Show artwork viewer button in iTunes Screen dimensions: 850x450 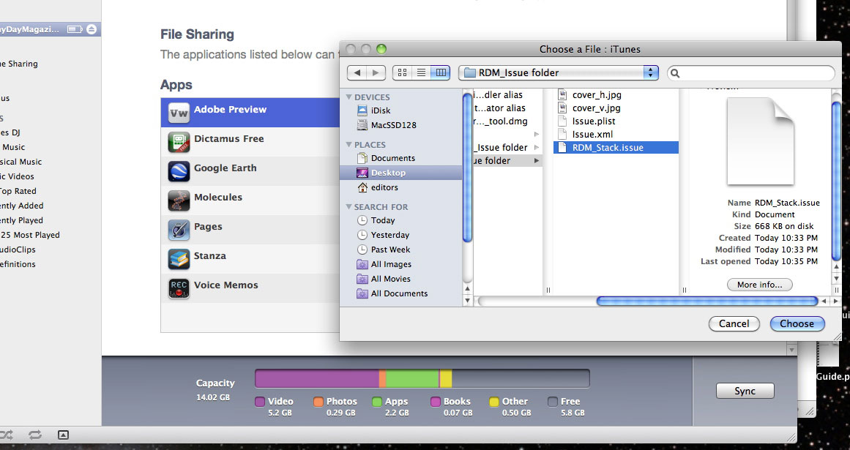coord(64,435)
